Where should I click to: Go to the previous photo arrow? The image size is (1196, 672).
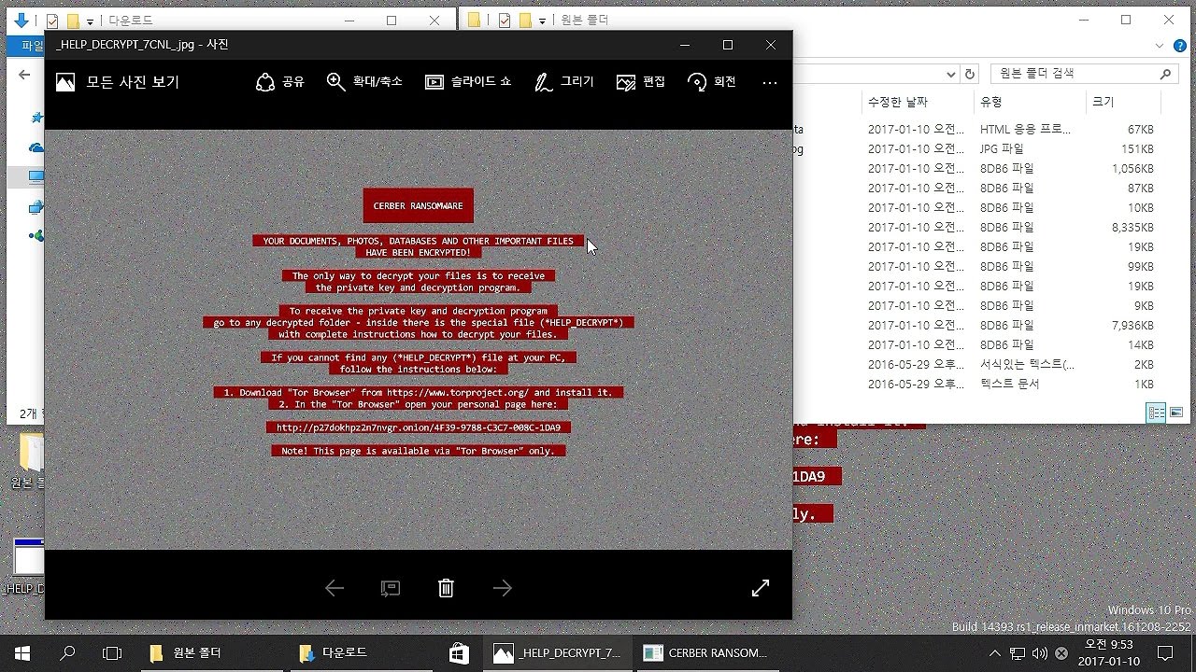coord(335,588)
